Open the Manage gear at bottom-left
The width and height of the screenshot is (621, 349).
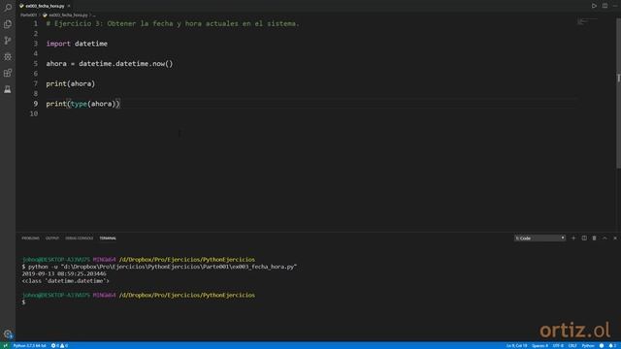[8, 334]
